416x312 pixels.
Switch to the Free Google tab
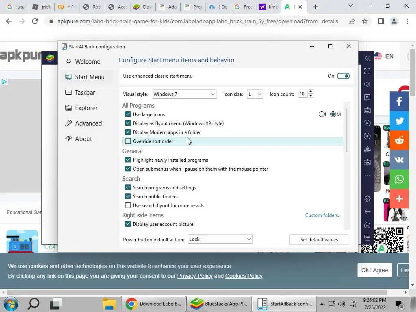(x=243, y=7)
